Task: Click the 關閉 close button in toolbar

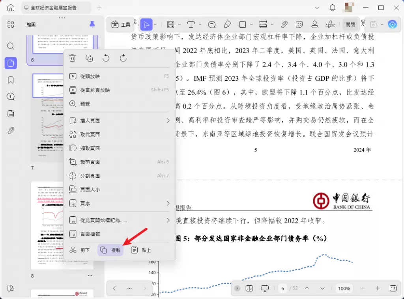Action: pyautogui.click(x=350, y=24)
